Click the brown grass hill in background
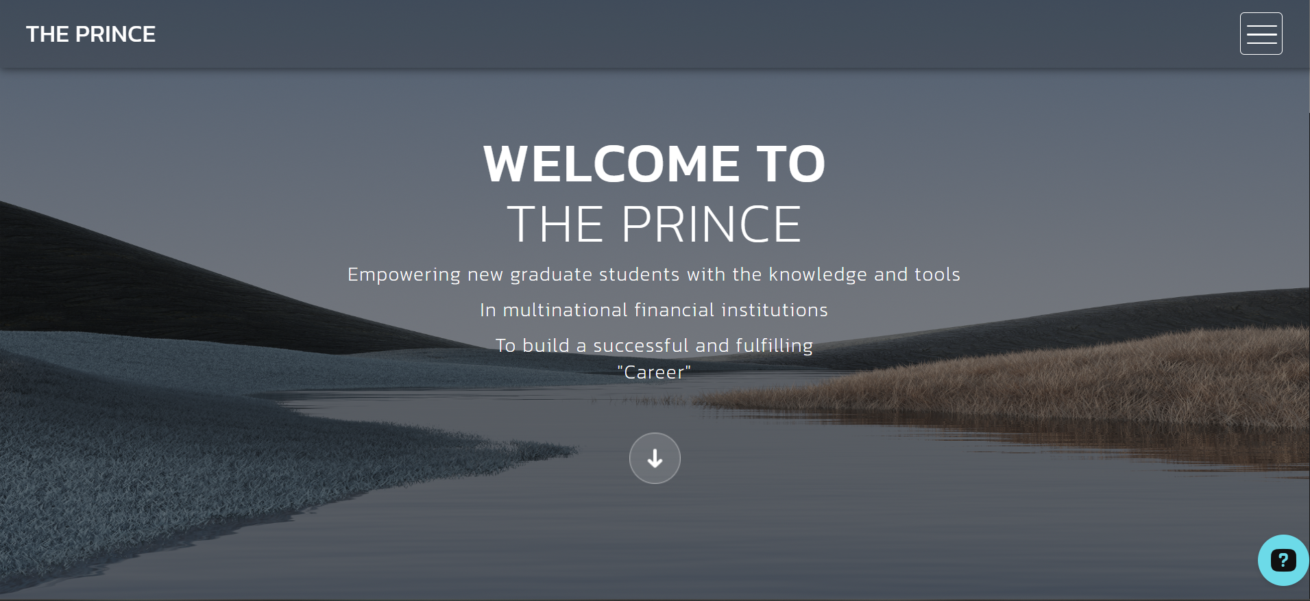The height and width of the screenshot is (601, 1310). point(1097,376)
